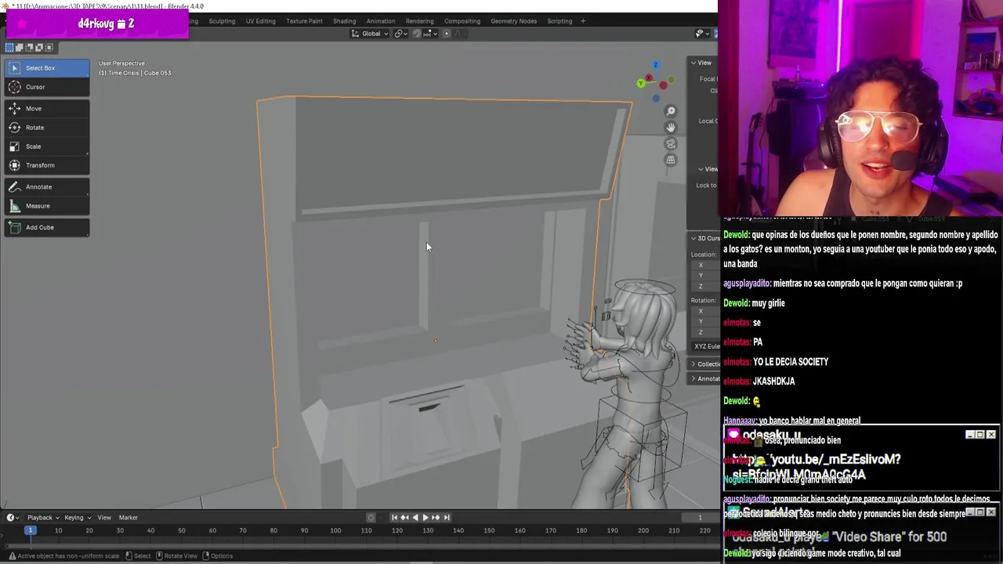
Task: Jump to previous keyframe
Action: click(404, 517)
